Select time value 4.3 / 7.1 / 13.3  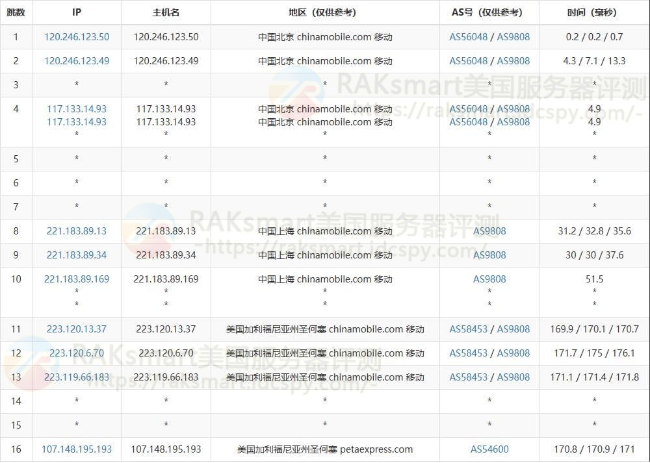click(x=595, y=61)
